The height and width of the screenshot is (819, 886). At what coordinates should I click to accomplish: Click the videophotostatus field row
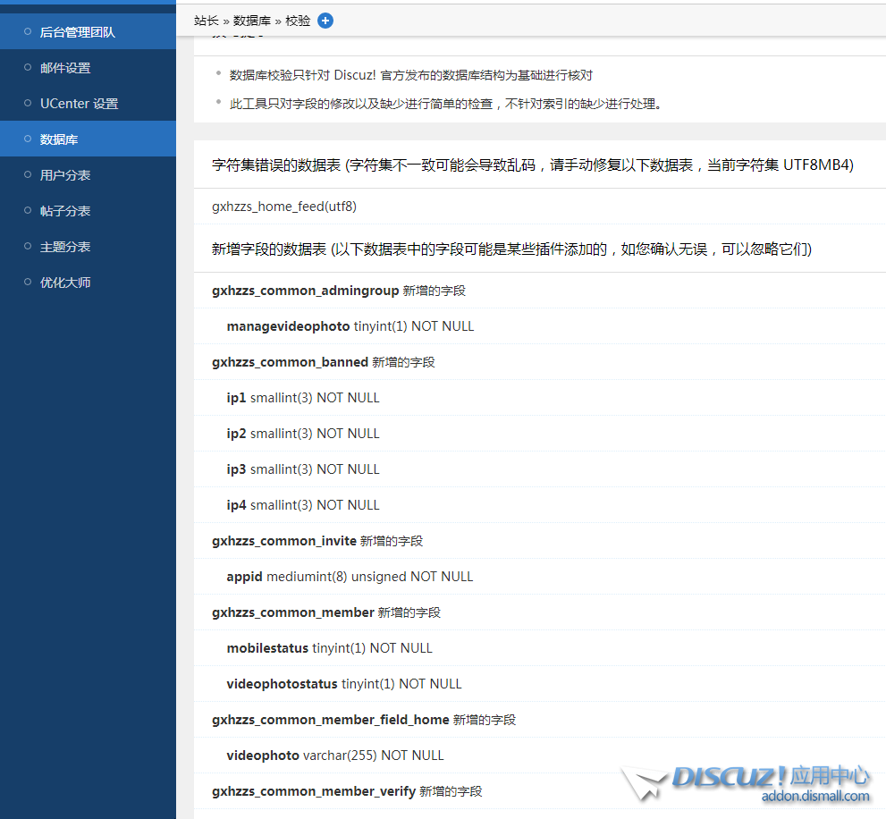(x=540, y=684)
